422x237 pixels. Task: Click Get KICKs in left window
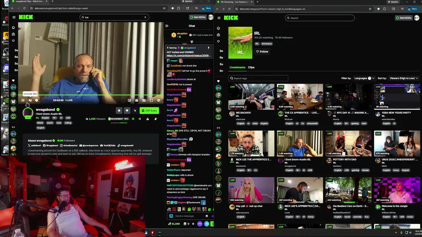tap(198, 17)
